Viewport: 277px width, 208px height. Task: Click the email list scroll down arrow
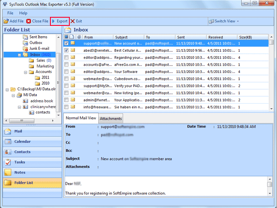[271, 109]
